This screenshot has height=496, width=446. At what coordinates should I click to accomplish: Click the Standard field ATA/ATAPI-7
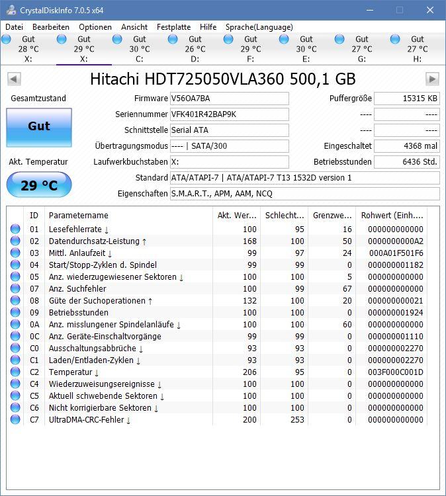305,178
